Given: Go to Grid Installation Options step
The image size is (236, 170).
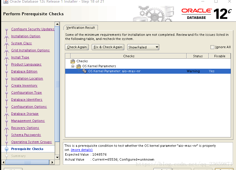Looking at the screenshot, I should coord(30,50).
